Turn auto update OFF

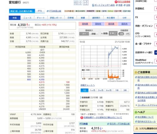tap(127, 34)
